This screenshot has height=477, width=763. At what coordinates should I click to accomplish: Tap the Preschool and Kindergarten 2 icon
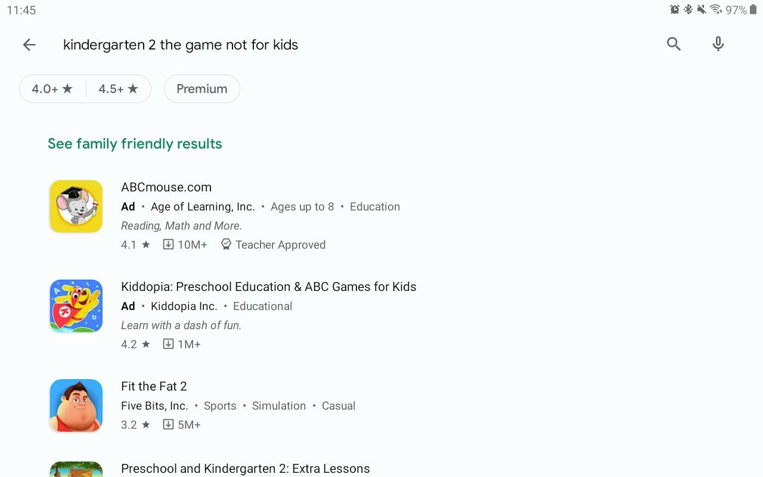tap(76, 469)
